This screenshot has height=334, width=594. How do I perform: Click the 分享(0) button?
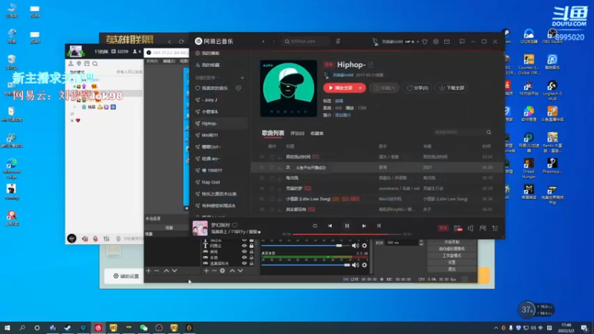point(417,88)
